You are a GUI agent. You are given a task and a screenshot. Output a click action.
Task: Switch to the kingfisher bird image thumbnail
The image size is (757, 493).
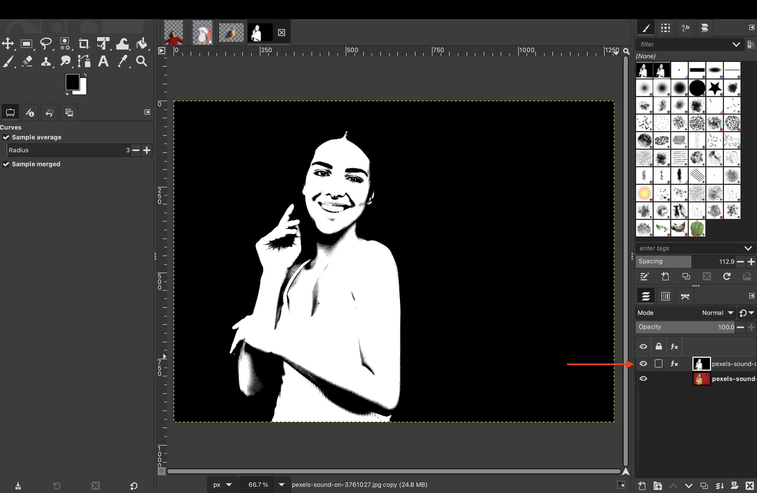(231, 32)
